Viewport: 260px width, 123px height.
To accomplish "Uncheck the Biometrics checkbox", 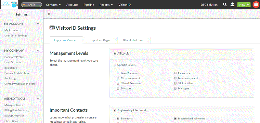I will [118, 118].
